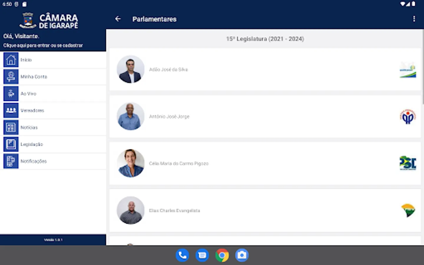
Task: Click the Início home icon
Action: (11, 60)
